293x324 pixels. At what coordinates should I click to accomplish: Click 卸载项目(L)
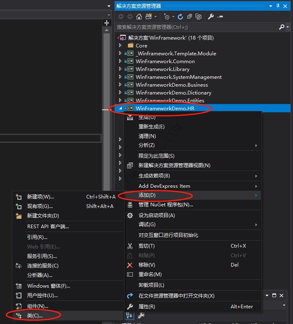193,285
